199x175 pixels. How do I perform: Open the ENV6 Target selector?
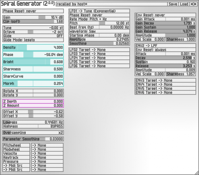(166, 93)
